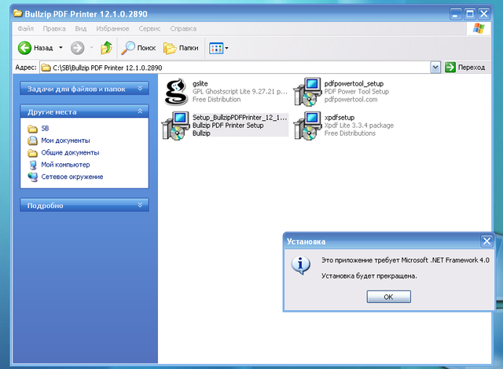Click the address bar path field

coord(235,68)
